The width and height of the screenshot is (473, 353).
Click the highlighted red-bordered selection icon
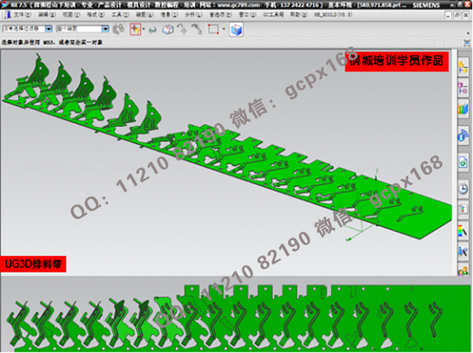tap(135, 29)
